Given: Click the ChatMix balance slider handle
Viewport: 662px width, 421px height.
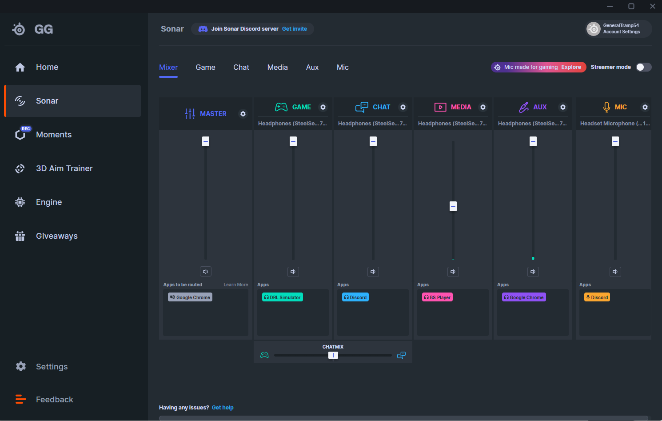Looking at the screenshot, I should 333,355.
